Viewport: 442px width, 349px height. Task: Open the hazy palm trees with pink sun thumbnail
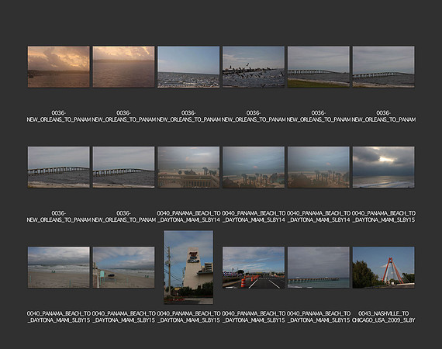(254, 167)
